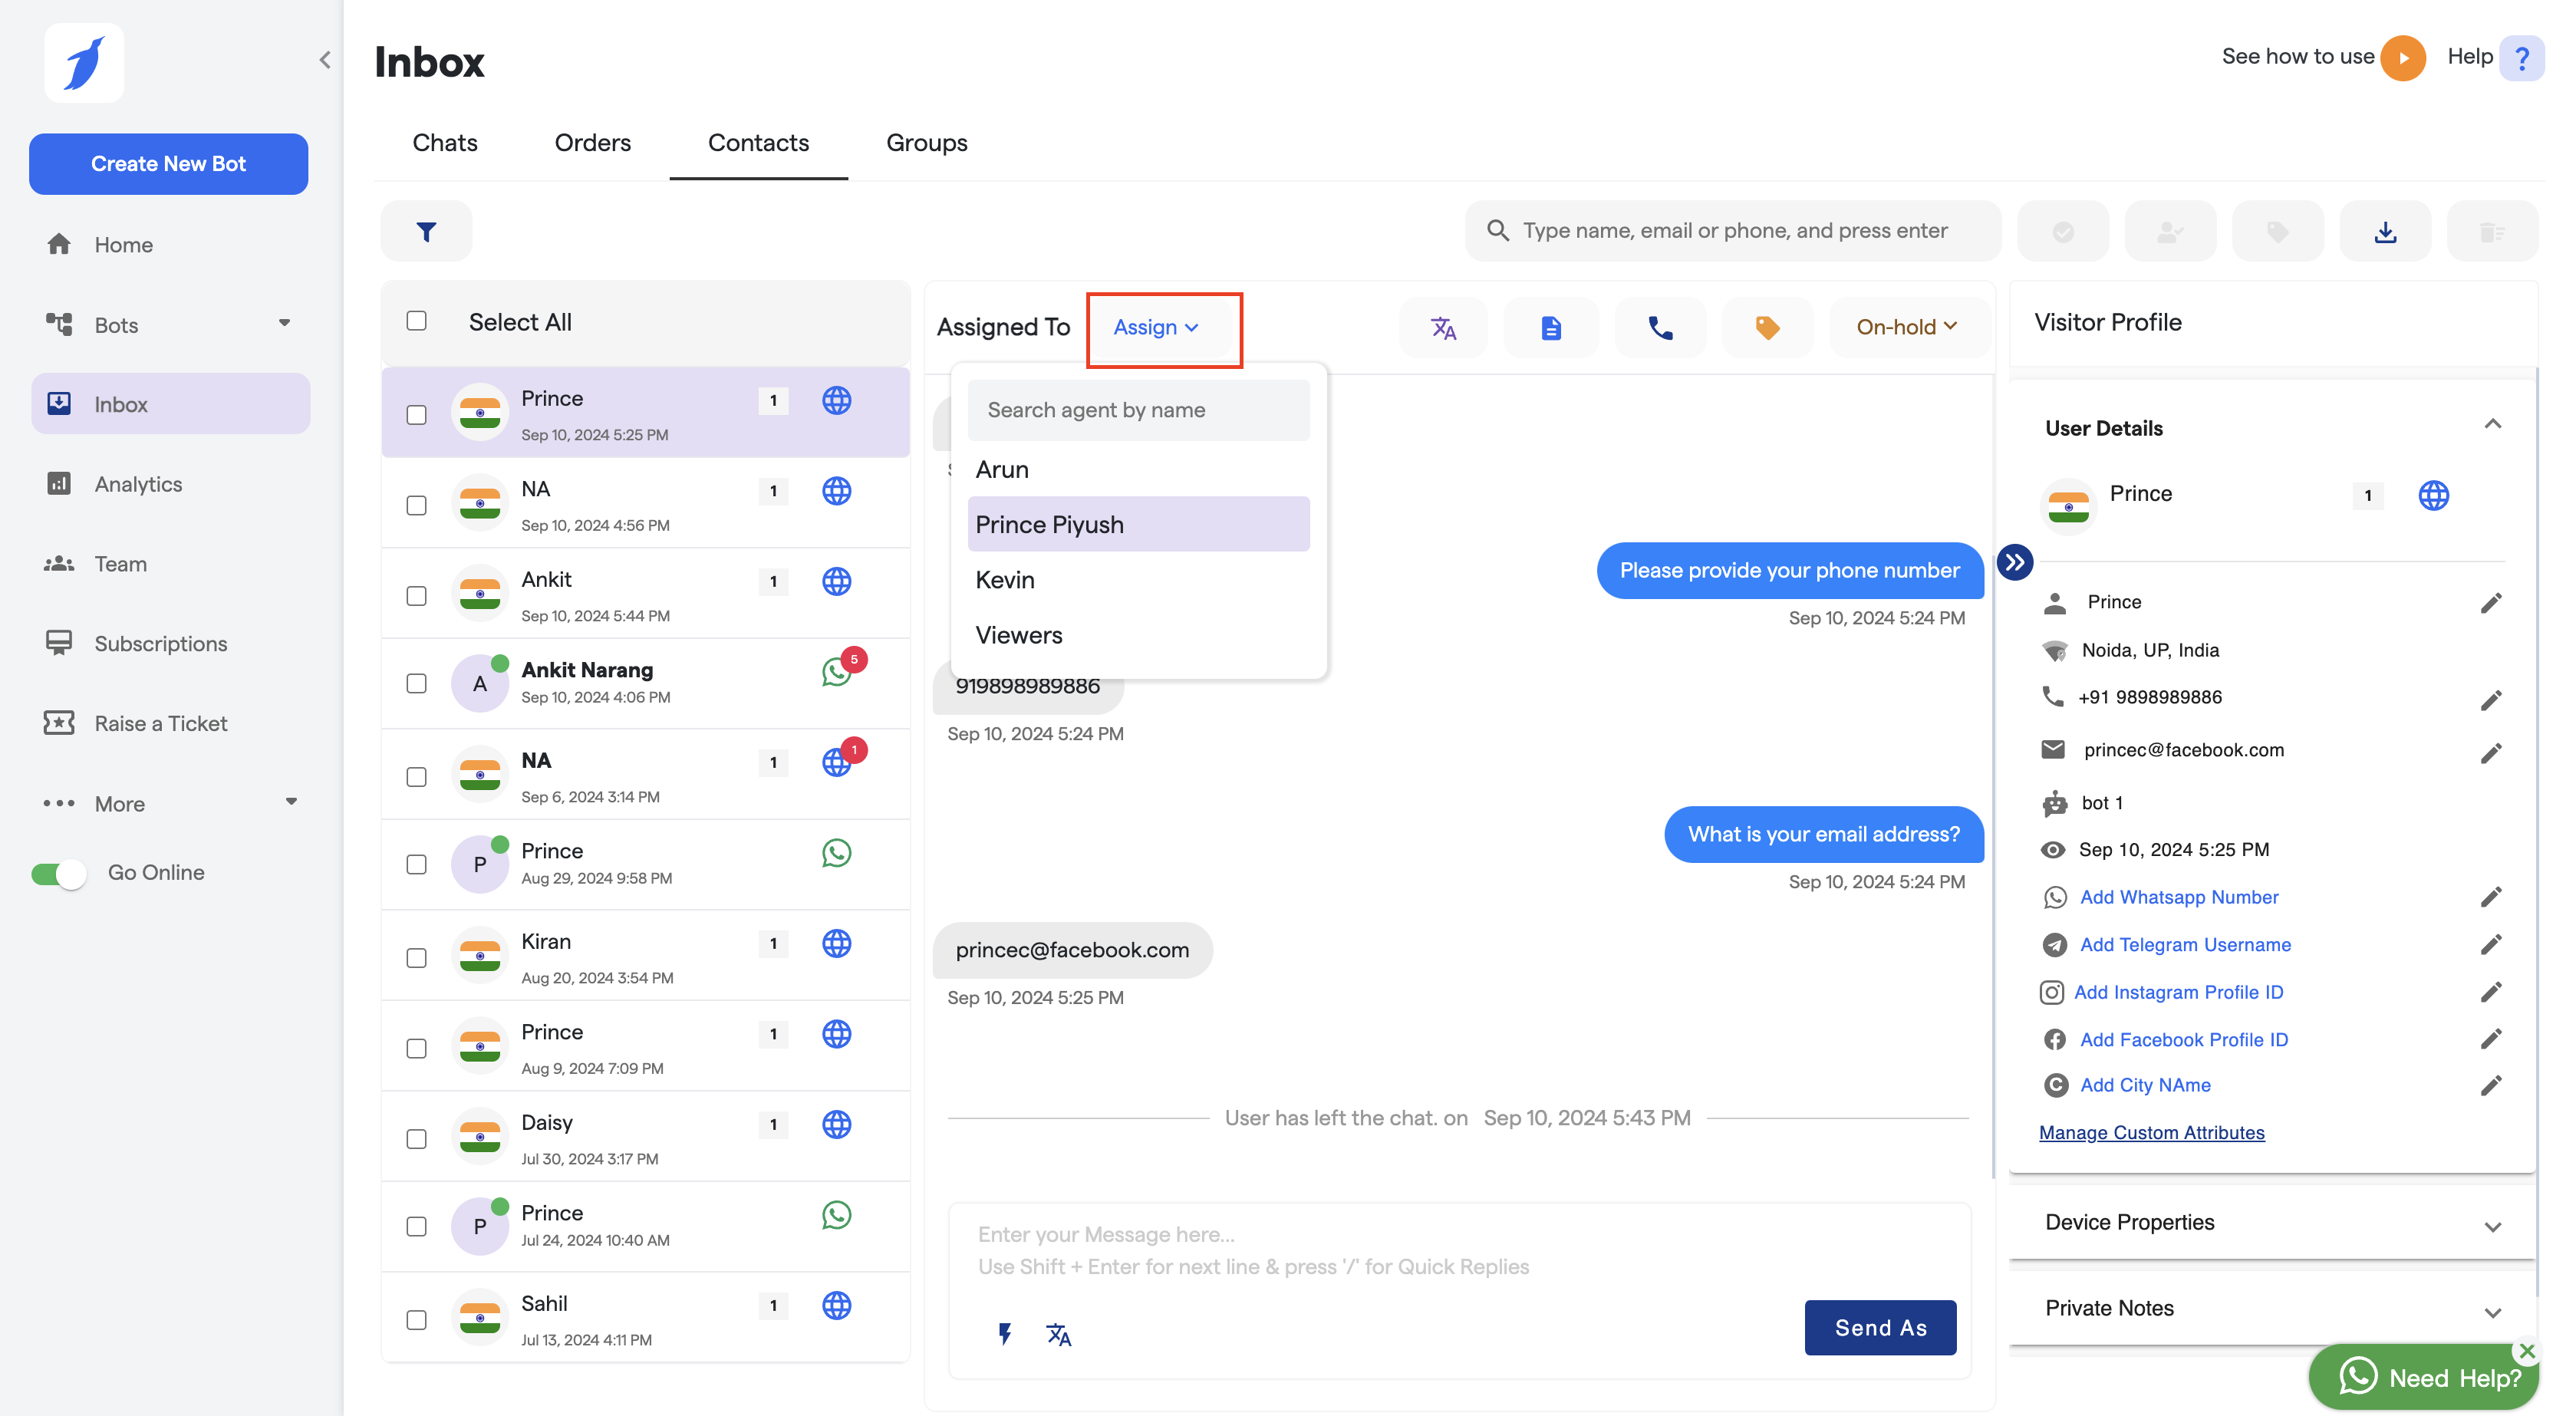Click the translate icon in chat header
2576x1416 pixels.
point(1443,327)
